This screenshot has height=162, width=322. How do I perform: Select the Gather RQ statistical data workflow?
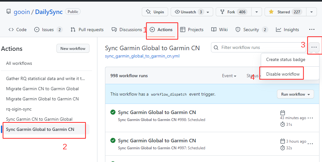[x=45, y=78]
